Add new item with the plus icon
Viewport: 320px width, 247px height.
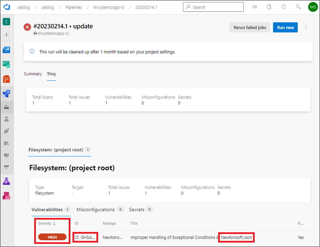6,35
